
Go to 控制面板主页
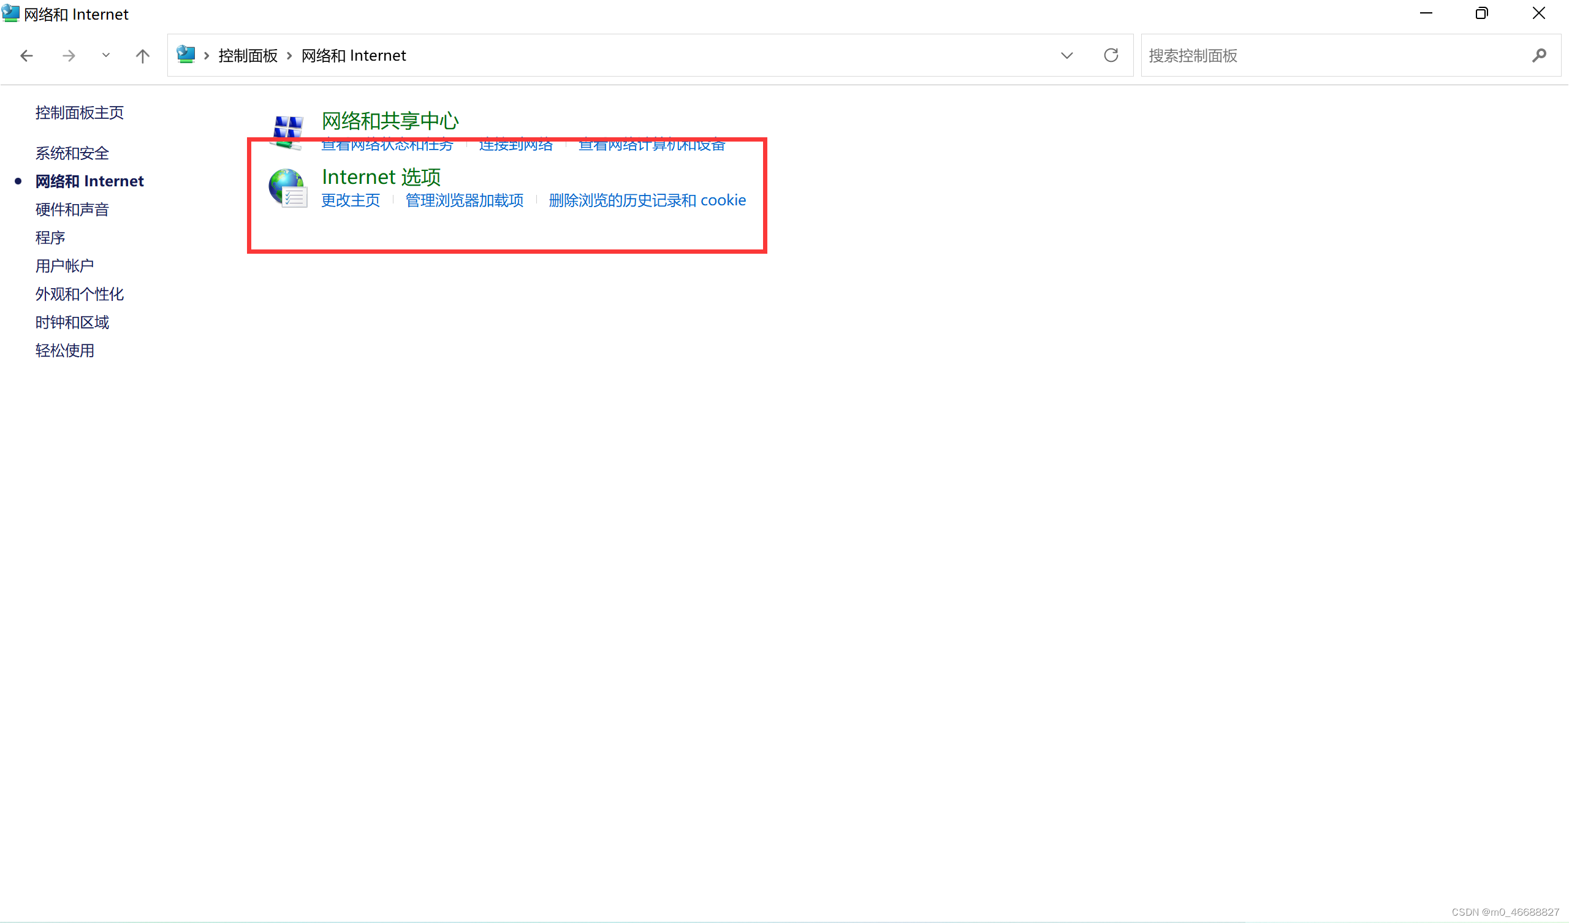(x=80, y=113)
